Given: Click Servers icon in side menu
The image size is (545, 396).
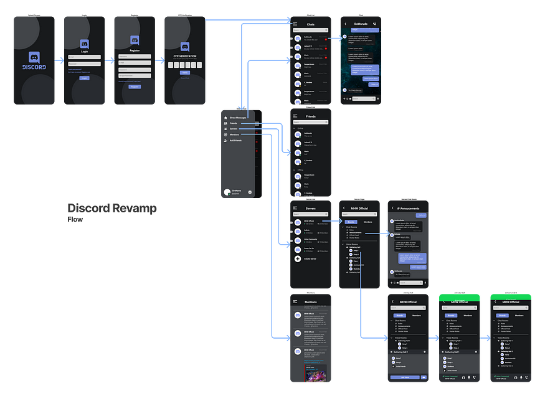Looking at the screenshot, I should (225, 129).
